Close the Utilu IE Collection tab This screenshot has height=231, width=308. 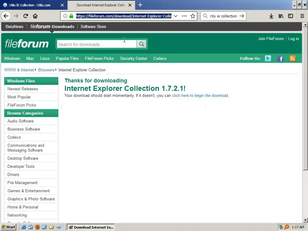62,5
